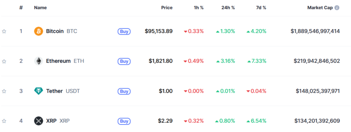Open the Market Cap info icon
Image resolution: width=351 pixels, height=132 pixels.
click(x=337, y=8)
